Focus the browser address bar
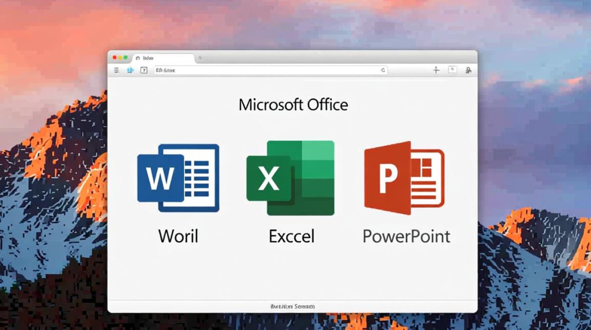Viewport: 591px width, 330px height. tap(270, 70)
